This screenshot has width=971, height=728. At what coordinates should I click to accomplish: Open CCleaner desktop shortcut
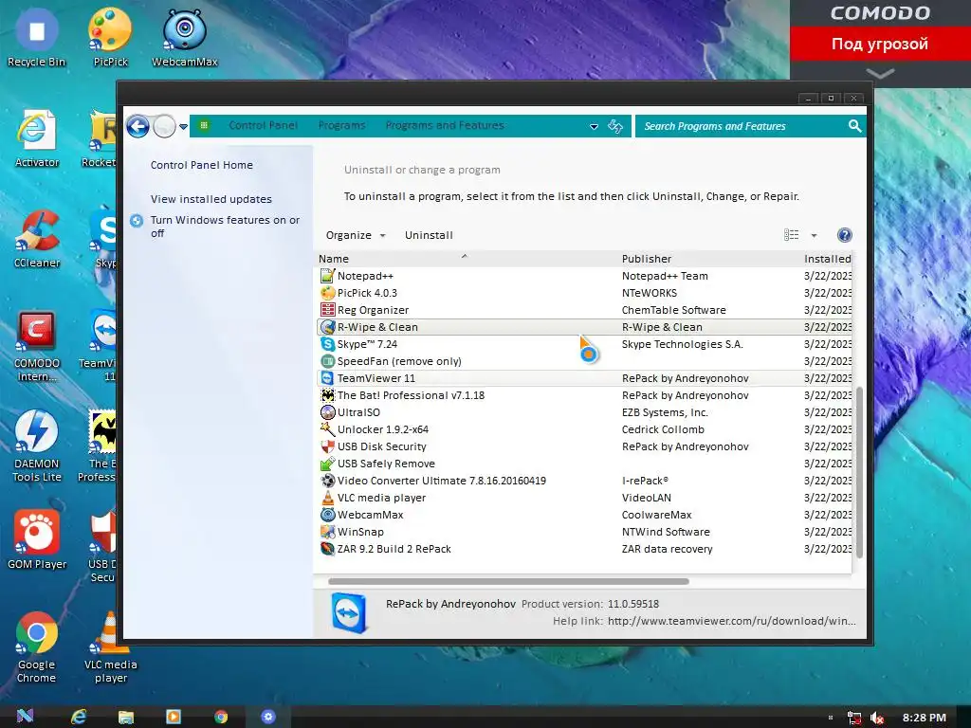37,238
